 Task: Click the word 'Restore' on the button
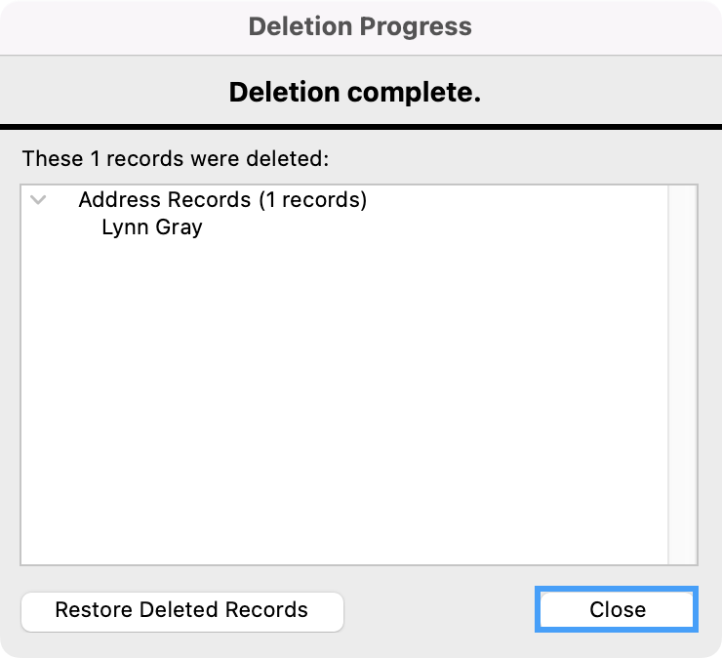click(95, 610)
